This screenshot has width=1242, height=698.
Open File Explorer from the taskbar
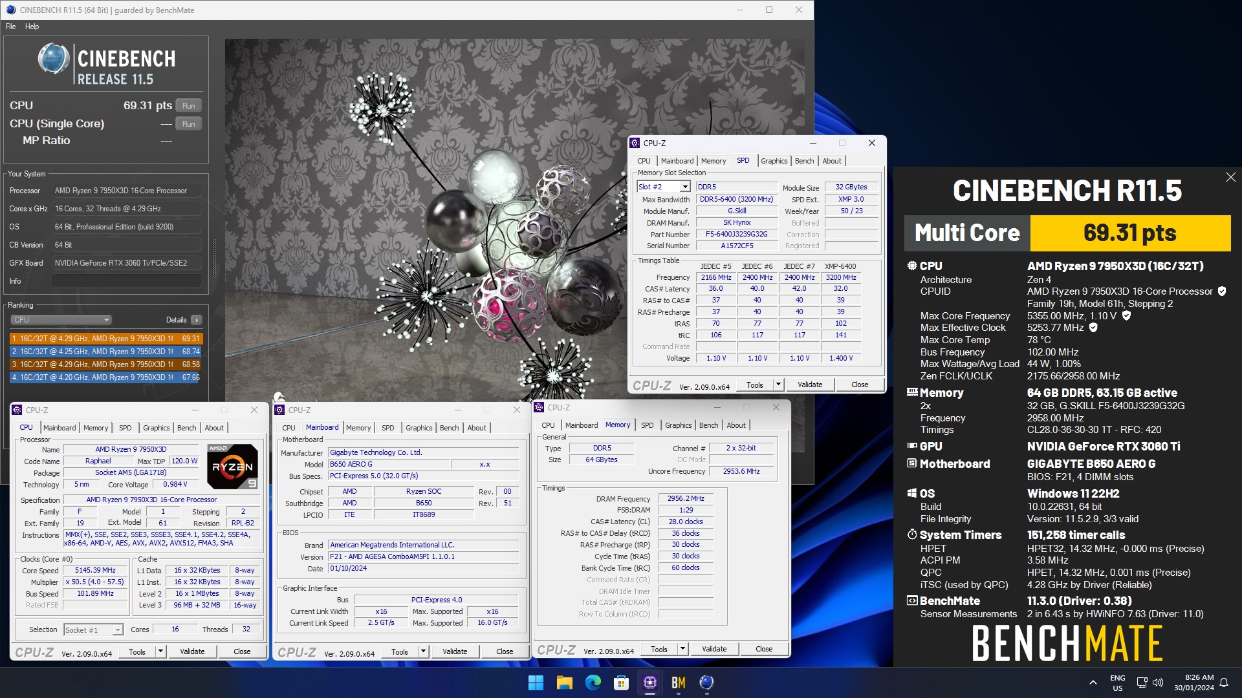(x=564, y=682)
